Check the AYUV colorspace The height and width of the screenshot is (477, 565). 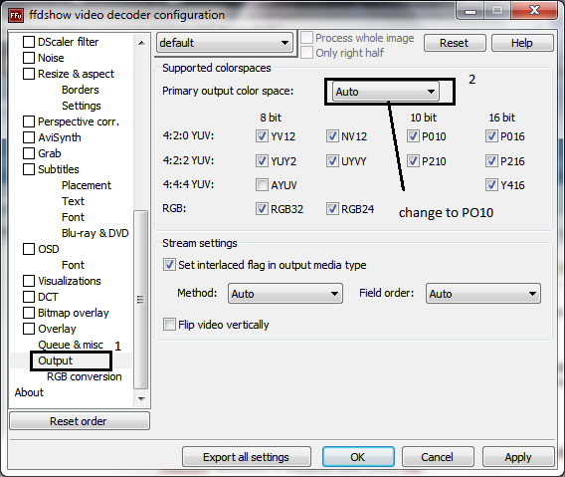[x=262, y=185]
